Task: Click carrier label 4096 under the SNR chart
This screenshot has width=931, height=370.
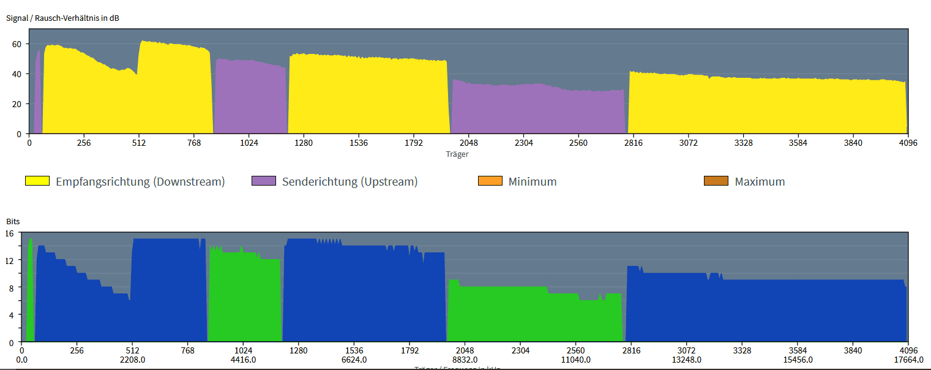Action: pyautogui.click(x=907, y=143)
